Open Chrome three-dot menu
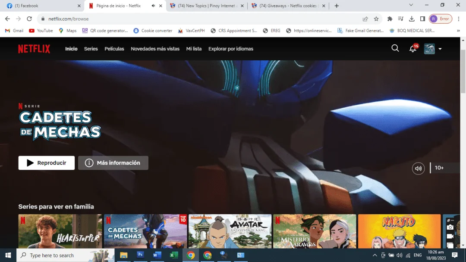Viewport: 466px width, 262px height. 459,19
